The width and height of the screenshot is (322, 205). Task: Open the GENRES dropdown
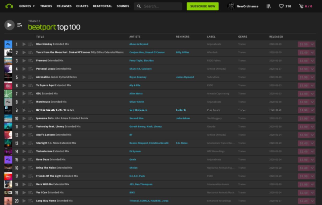26,6
